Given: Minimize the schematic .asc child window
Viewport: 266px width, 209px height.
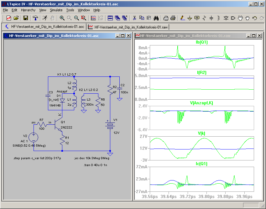Looking at the screenshot, I should [117, 36].
